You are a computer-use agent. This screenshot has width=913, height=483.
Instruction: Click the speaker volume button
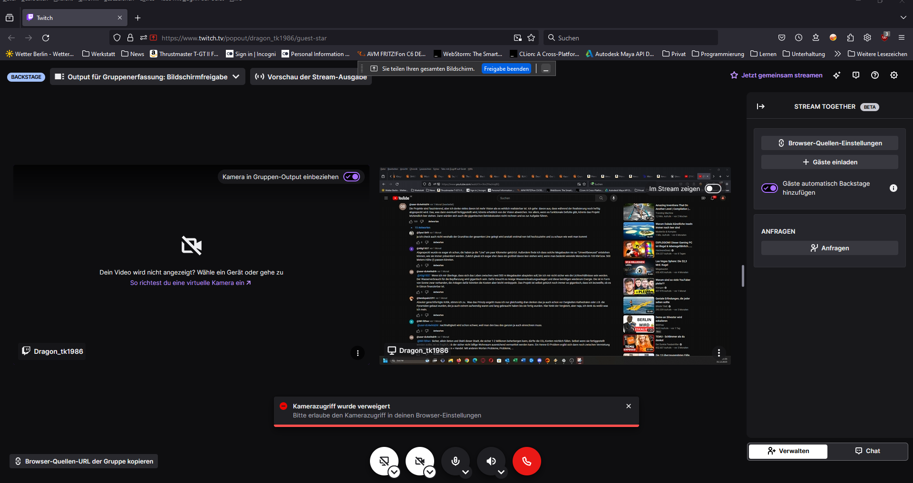coord(491,461)
